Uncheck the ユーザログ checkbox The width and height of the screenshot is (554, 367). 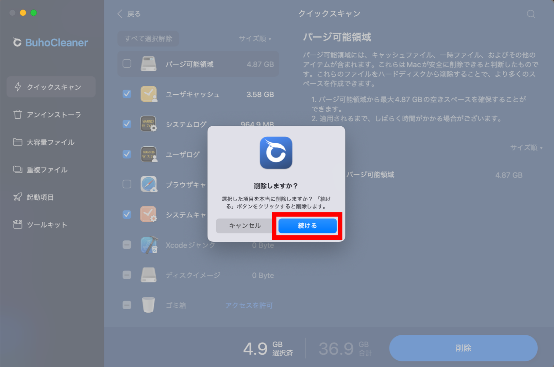pos(127,154)
